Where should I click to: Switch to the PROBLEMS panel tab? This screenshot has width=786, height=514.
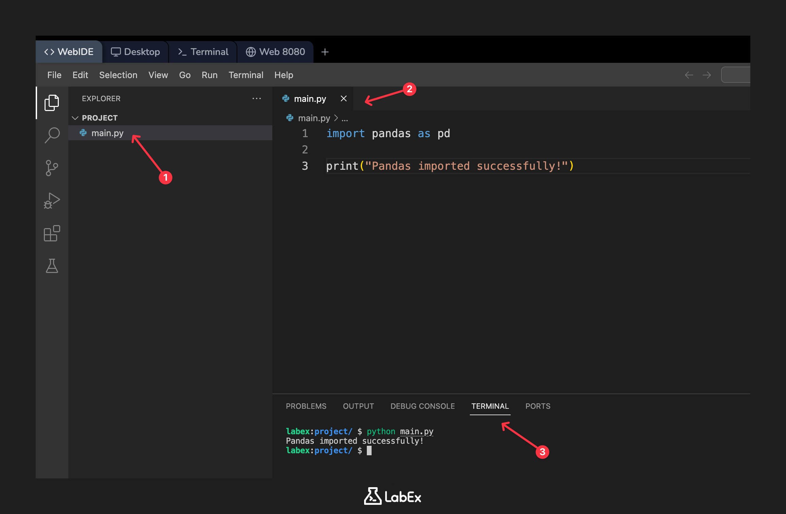point(306,406)
